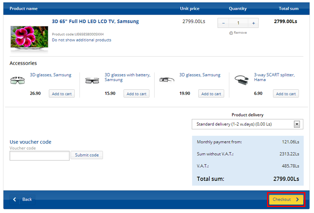Image resolution: width=314 pixels, height=213 pixels.
Task: Click the Product name column header
Action: tap(23, 9)
